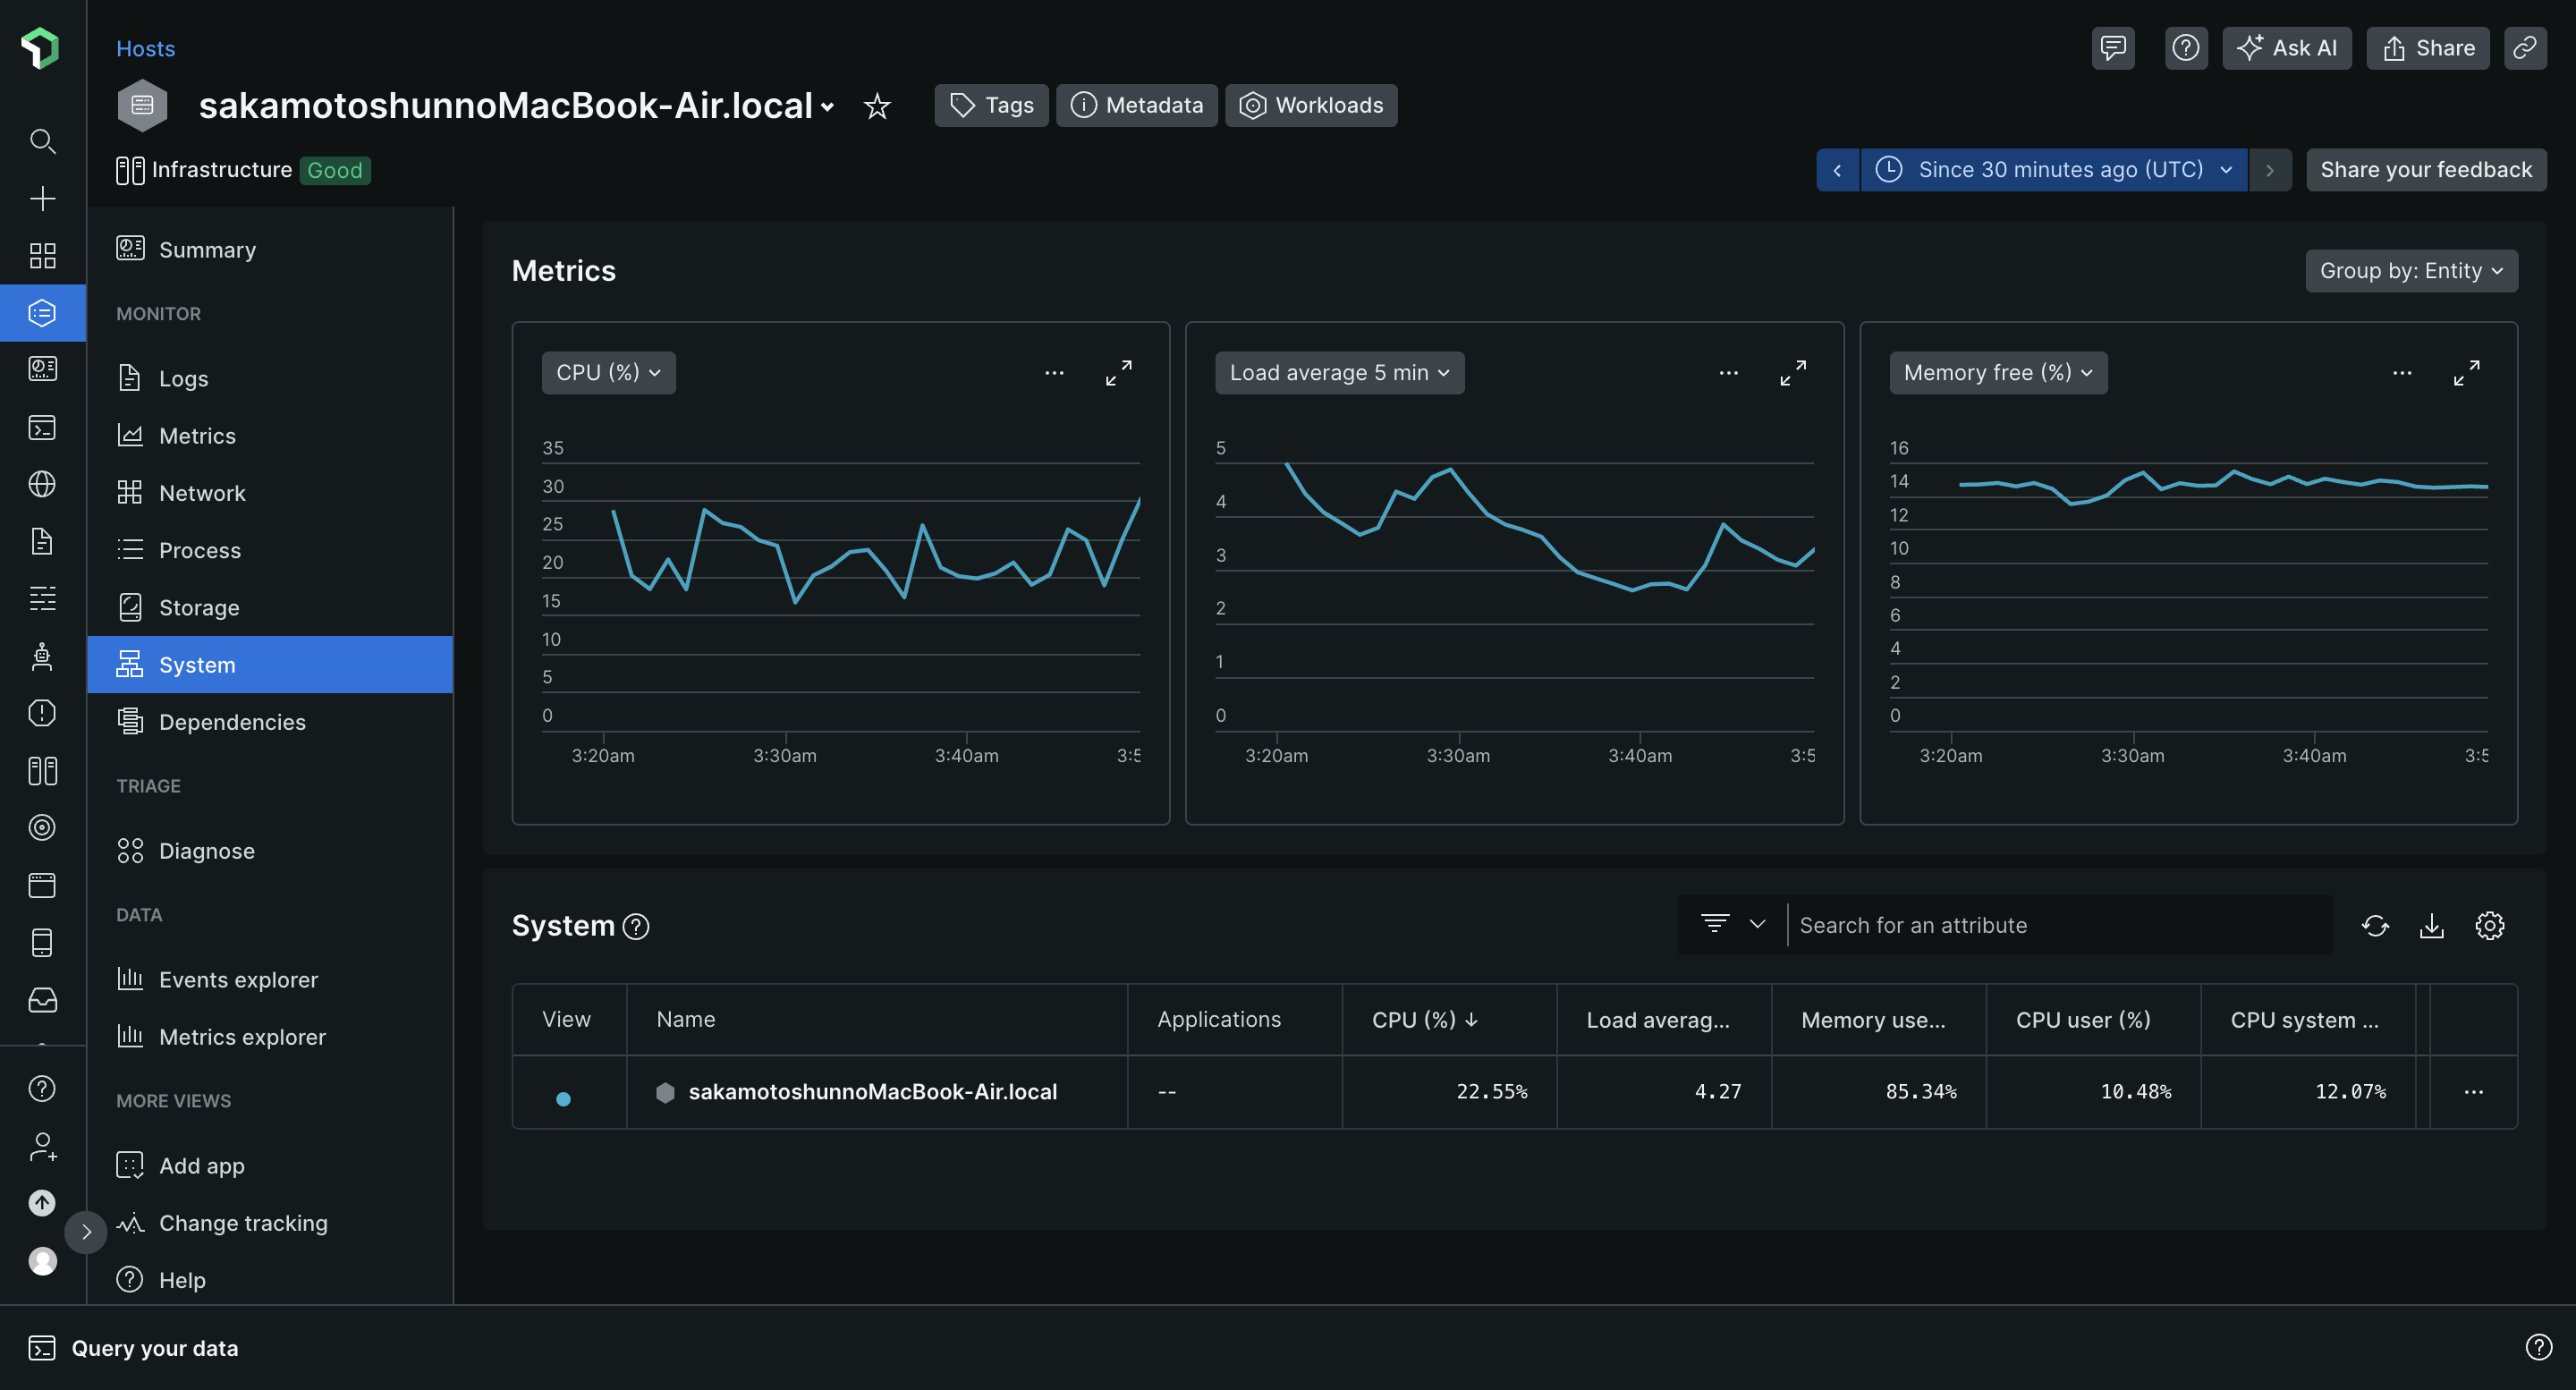
Task: Favorite this host with the star icon
Action: click(x=877, y=106)
